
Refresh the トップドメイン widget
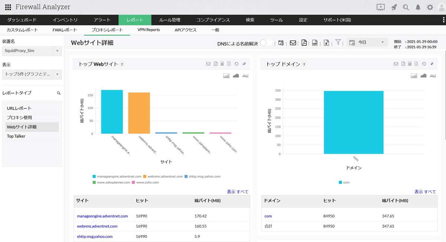(424, 64)
